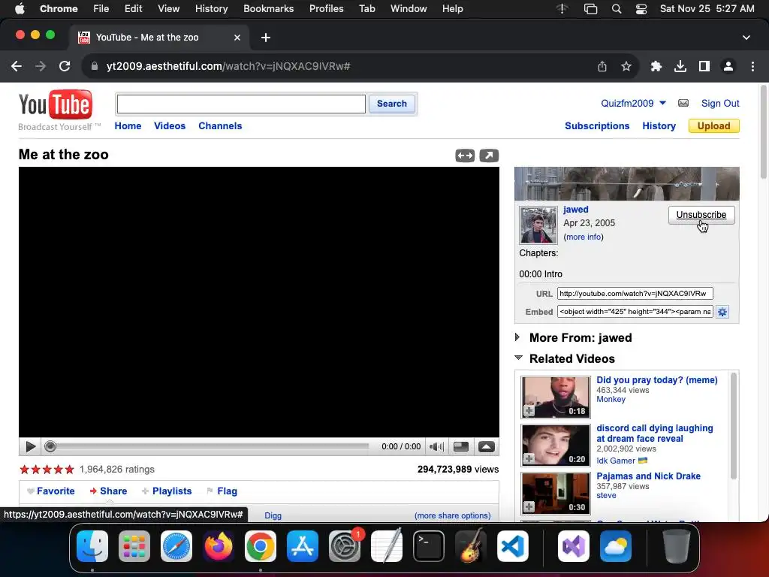Expand More From: jawed section

click(x=517, y=337)
